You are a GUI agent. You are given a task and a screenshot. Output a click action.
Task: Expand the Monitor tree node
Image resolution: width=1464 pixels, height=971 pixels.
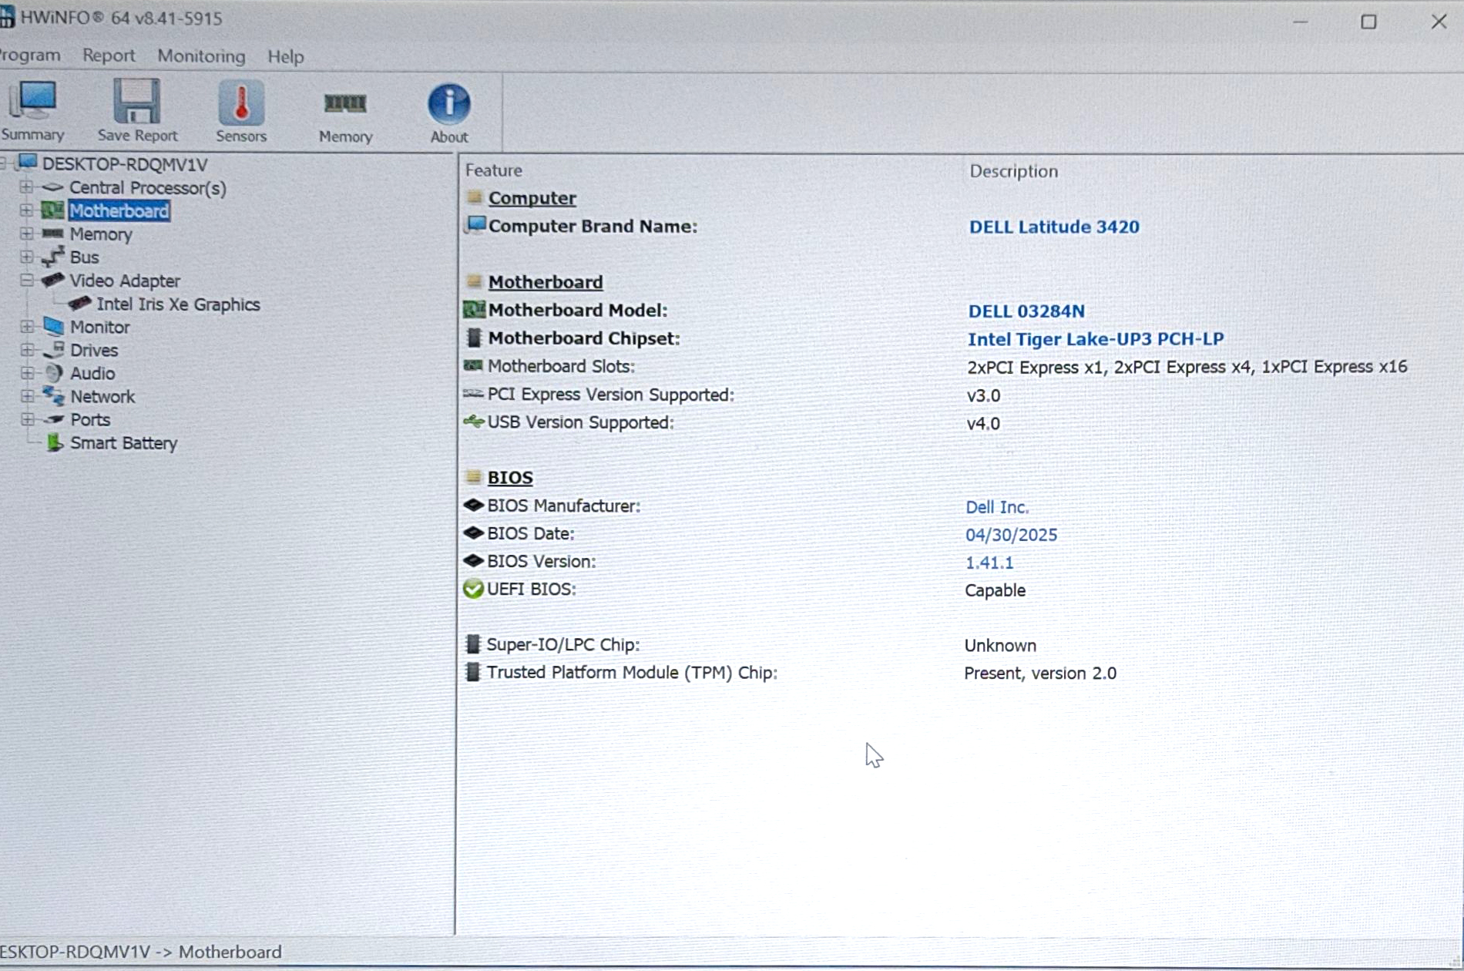(x=27, y=327)
